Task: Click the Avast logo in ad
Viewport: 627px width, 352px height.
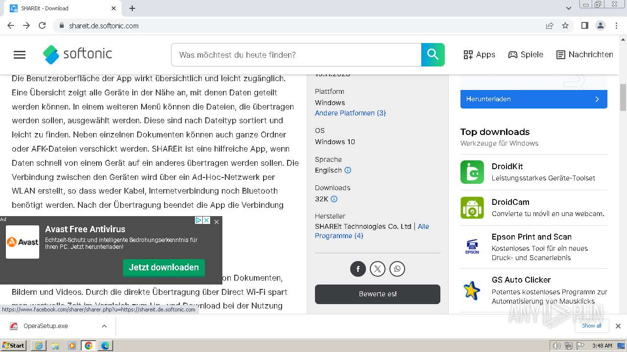Action: tap(23, 242)
